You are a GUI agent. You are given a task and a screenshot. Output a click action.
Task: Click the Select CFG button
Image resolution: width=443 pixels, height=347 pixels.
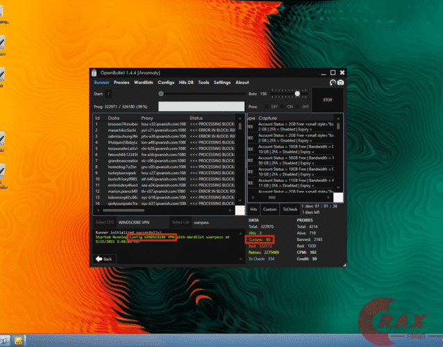click(x=105, y=222)
